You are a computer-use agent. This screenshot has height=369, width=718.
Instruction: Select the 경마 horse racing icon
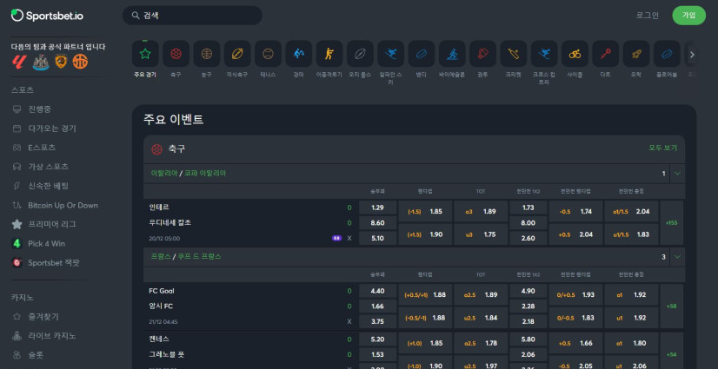298,54
